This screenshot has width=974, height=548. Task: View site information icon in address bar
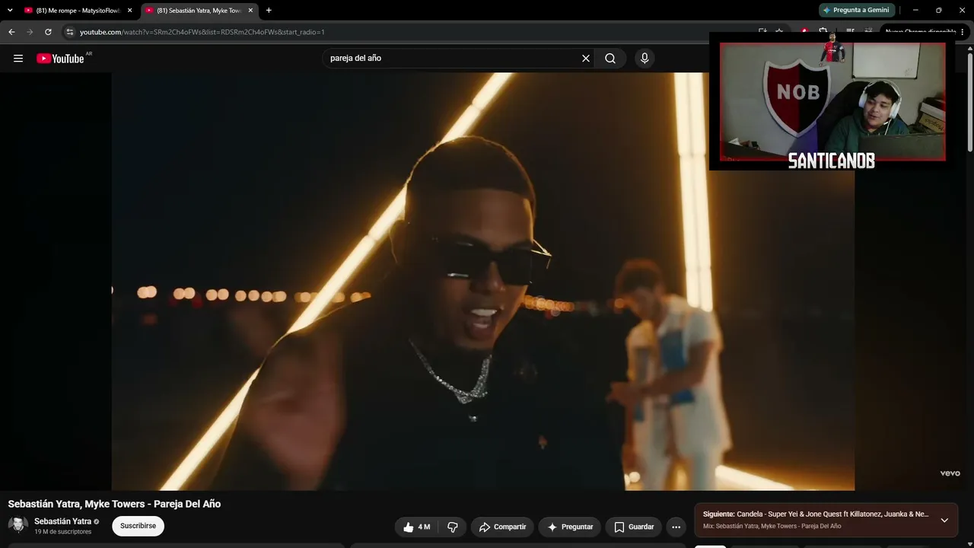(x=69, y=32)
